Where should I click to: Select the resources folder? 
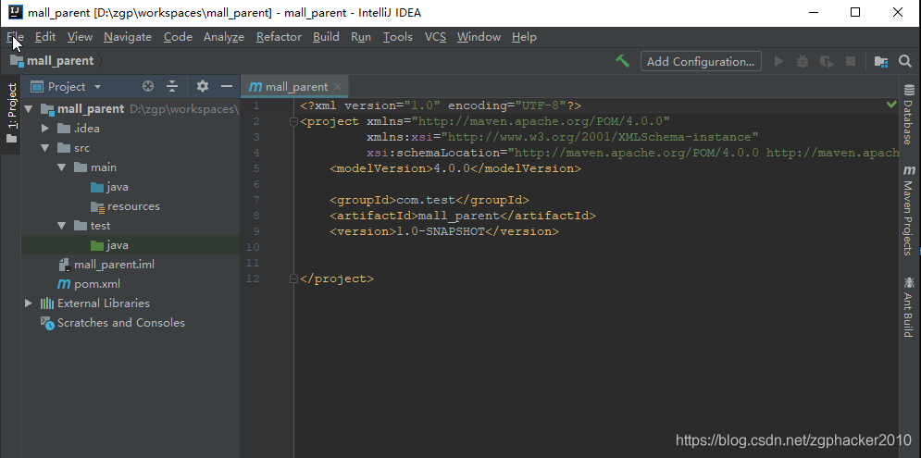pyautogui.click(x=125, y=206)
